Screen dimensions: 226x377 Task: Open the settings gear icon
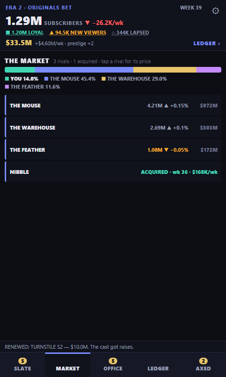pyautogui.click(x=216, y=11)
